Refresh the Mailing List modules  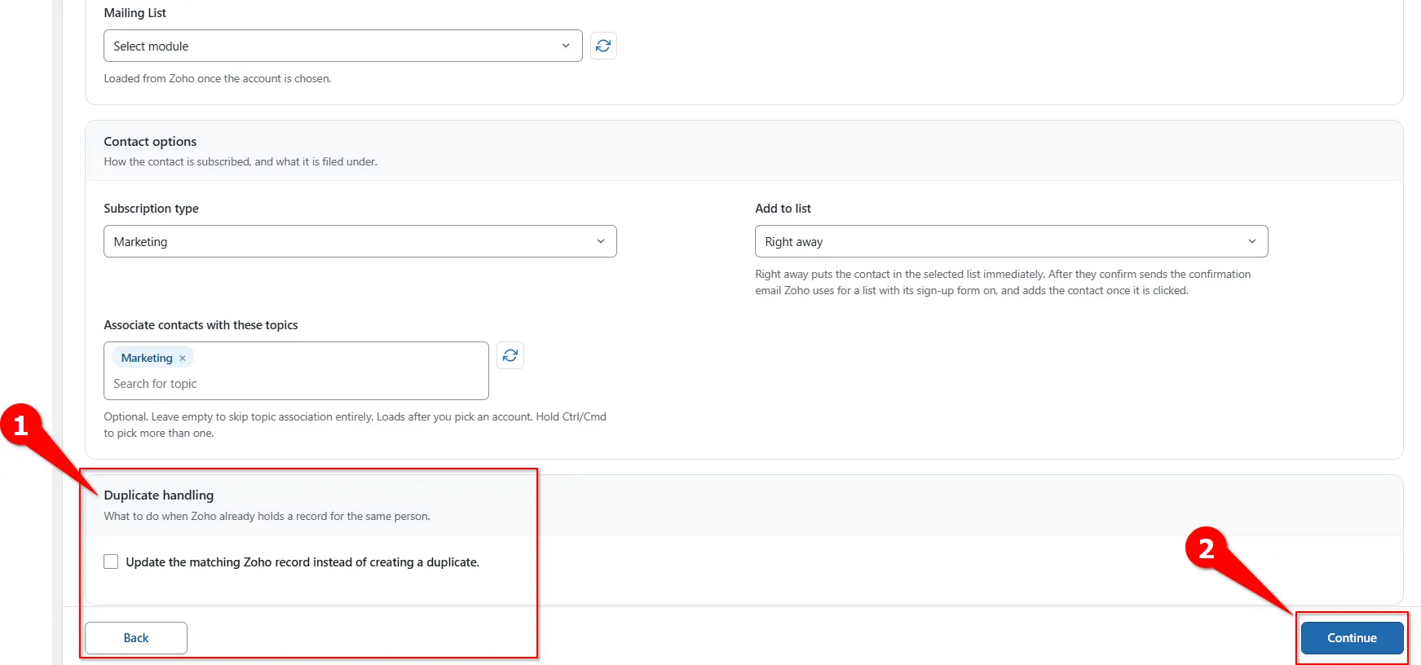pyautogui.click(x=603, y=46)
